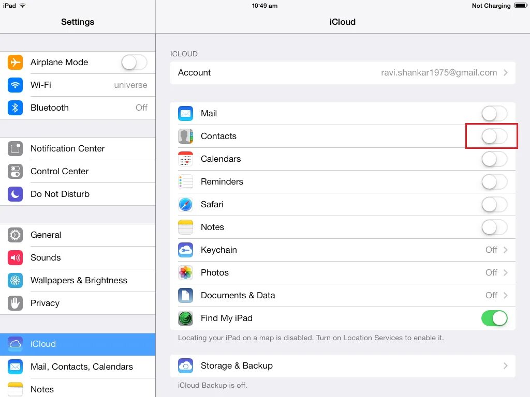
Task: Turn on the Calendars sync switch
Action: click(494, 159)
